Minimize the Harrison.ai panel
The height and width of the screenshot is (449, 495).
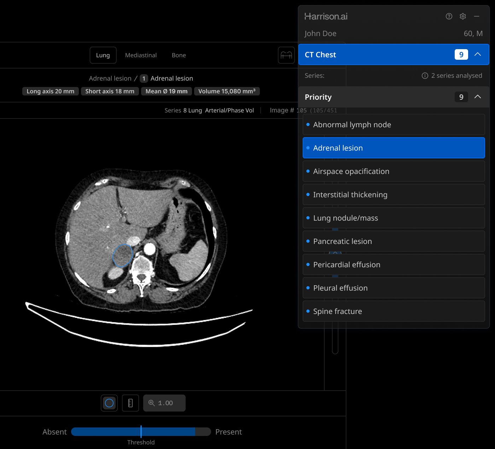477,16
